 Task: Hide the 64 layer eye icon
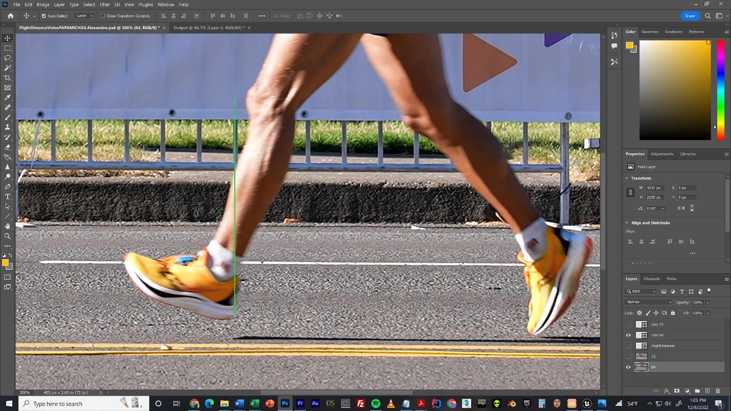pos(628,367)
